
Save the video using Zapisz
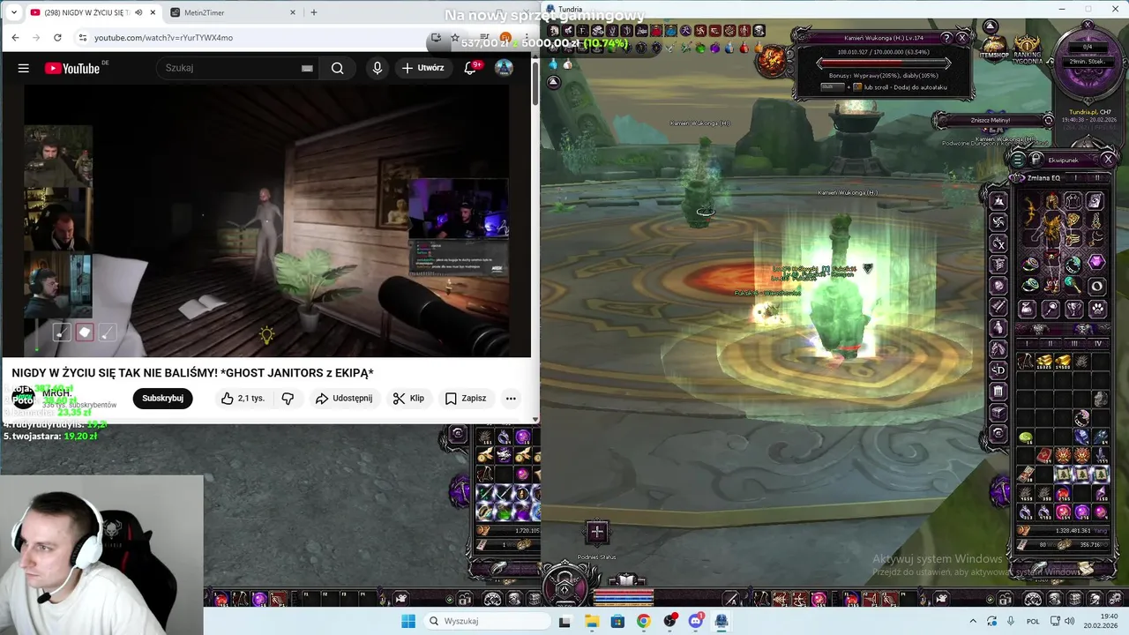coord(466,399)
